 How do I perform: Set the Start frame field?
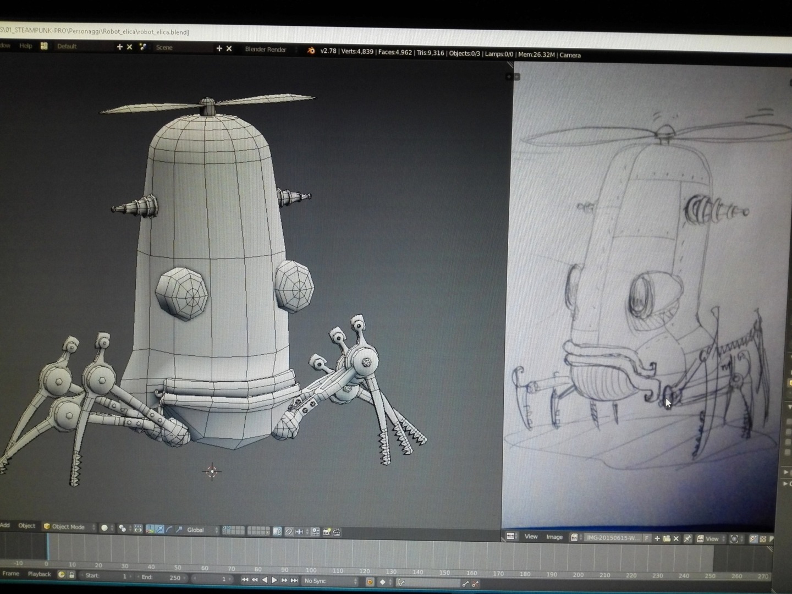point(106,576)
